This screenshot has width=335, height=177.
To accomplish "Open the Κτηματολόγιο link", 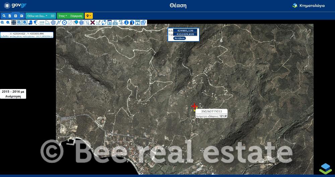I will click(309, 6).
